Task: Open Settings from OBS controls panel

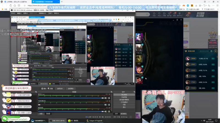Action: (124, 105)
